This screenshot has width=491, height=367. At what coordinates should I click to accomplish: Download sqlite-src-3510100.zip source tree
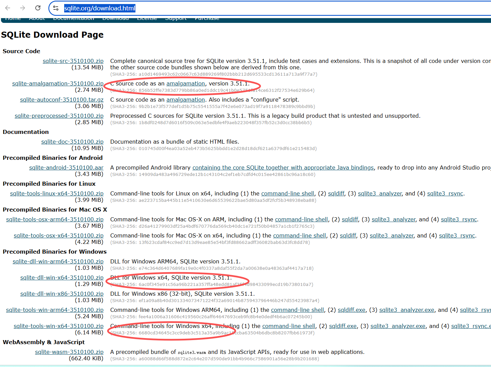click(73, 61)
